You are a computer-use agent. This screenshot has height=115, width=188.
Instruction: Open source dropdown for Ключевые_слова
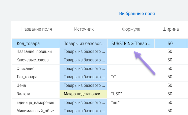point(83,60)
